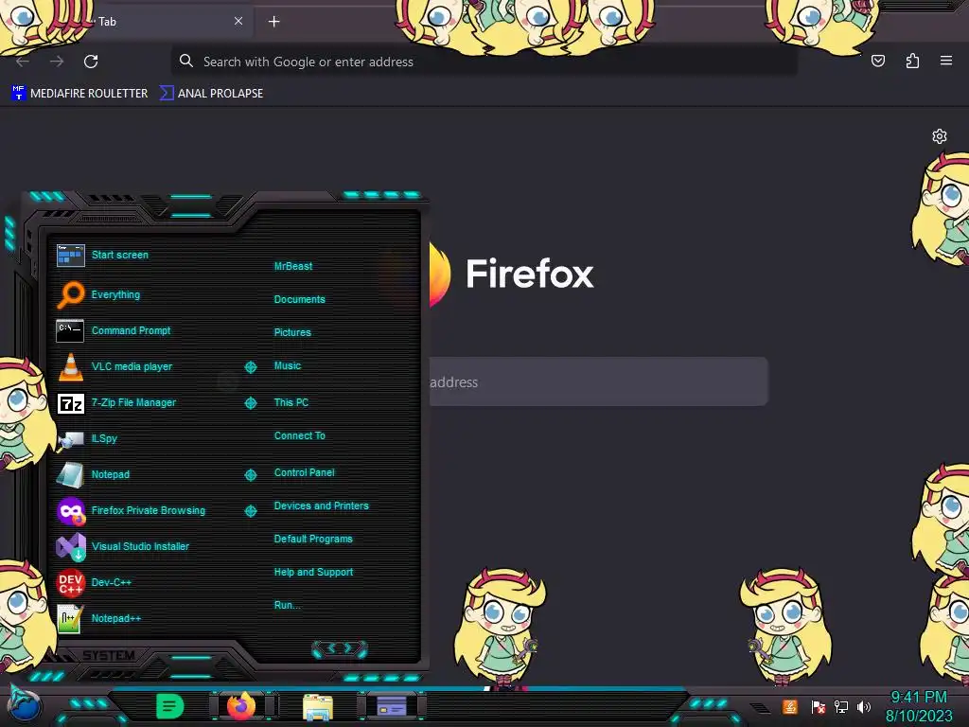
Task: Open File Explorer from taskbar
Action: coord(318,707)
